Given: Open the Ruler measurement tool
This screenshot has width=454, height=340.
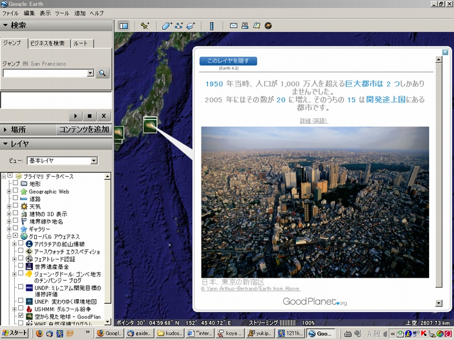Looking at the screenshot, I should click(212, 25).
